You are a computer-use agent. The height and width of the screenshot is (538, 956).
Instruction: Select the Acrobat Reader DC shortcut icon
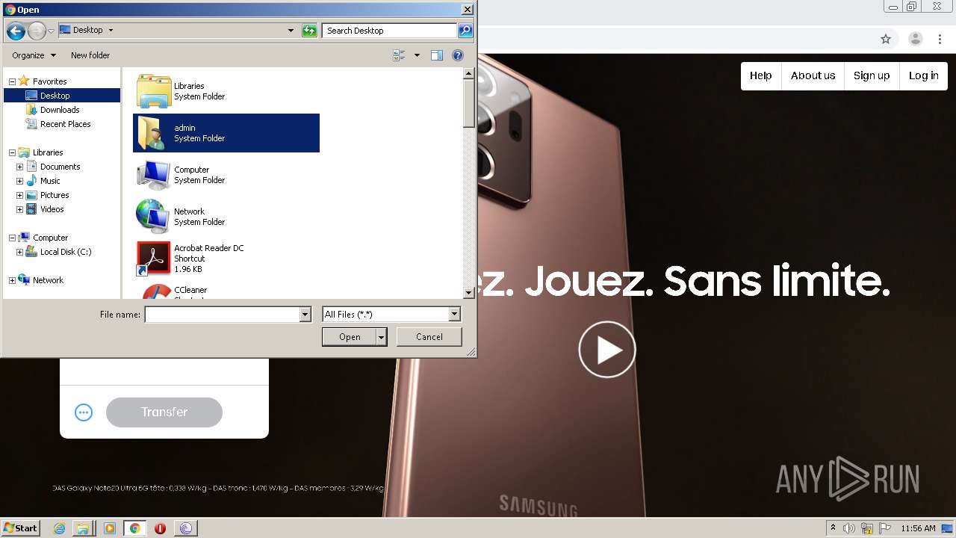point(154,259)
